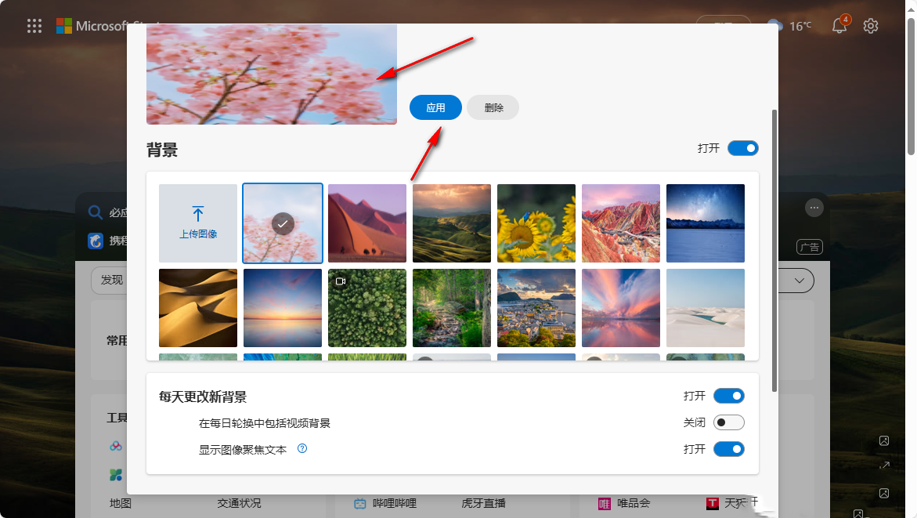Expand the chevron dropdown behind the dialog
917x518 pixels.
pyautogui.click(x=800, y=281)
